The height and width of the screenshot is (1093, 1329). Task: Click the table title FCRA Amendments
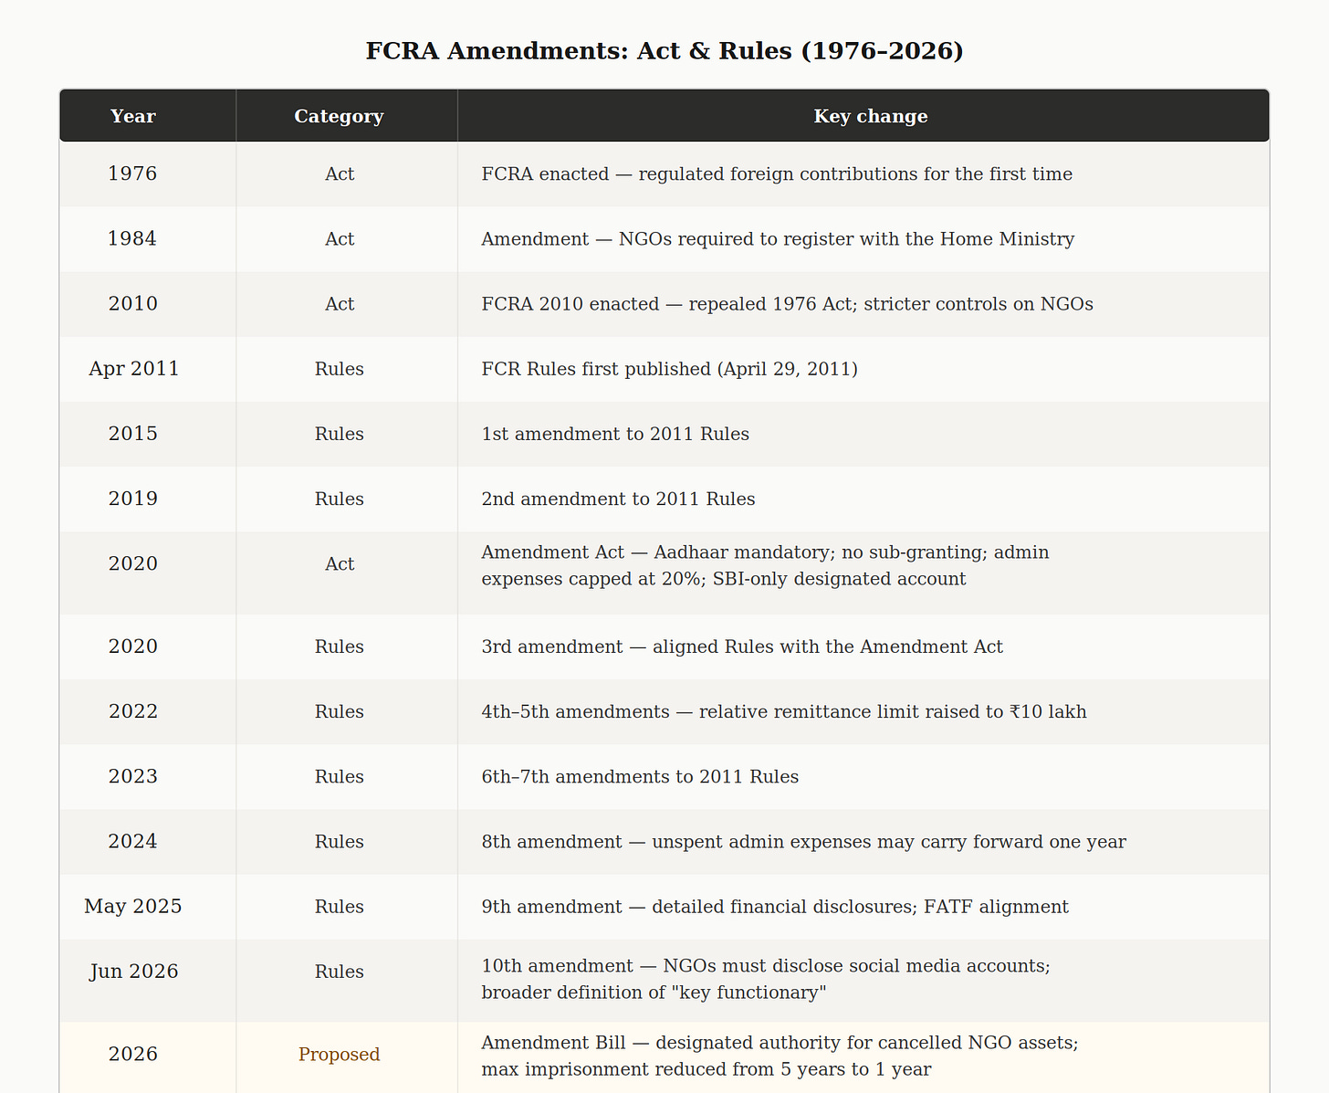pos(664,50)
